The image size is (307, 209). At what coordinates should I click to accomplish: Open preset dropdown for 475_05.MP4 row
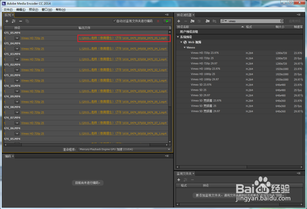pyautogui.click(x=17, y=38)
